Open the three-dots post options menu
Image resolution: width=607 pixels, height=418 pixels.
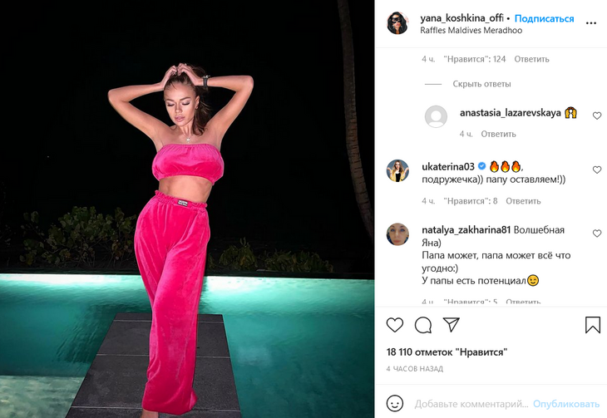click(590, 23)
